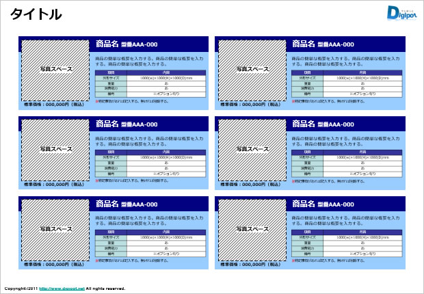The image size is (424, 294).
Task: Click the 標準価格 price text in top-left card
Action: pos(55,105)
